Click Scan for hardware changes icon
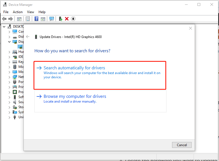This screenshot has height=161, width=219. (x=52, y=19)
